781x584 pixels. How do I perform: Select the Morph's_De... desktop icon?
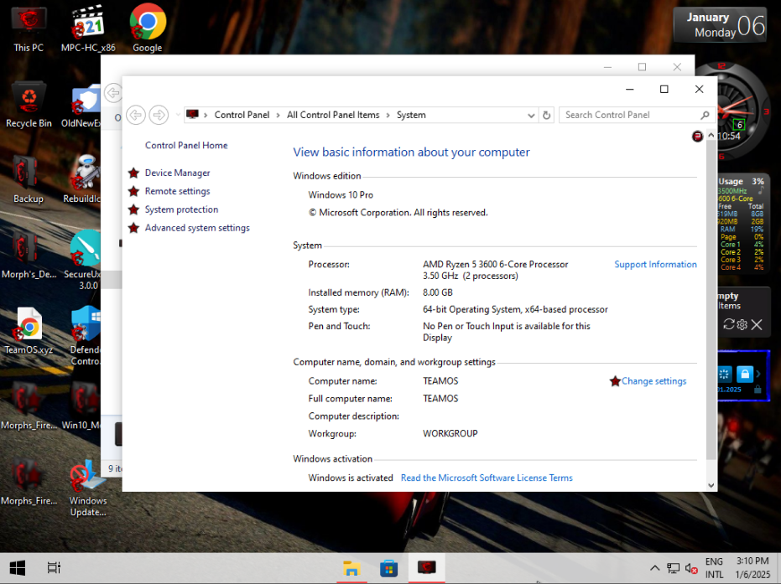pyautogui.click(x=29, y=256)
